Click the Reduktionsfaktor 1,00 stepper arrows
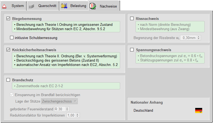Screen dimensions: 213x123 click(x=77, y=115)
